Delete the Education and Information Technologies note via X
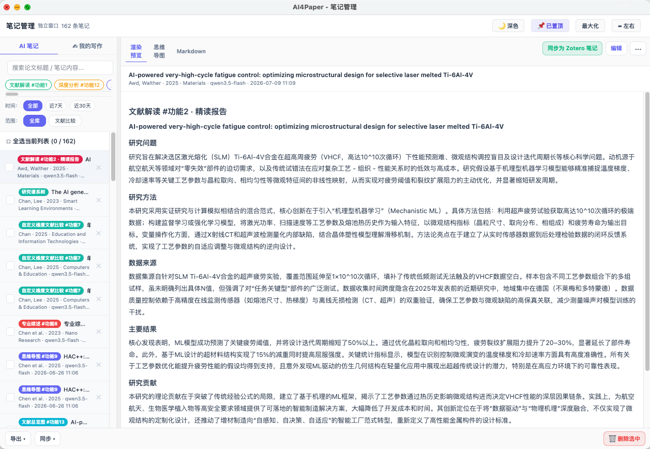650x449 pixels. coord(99,233)
